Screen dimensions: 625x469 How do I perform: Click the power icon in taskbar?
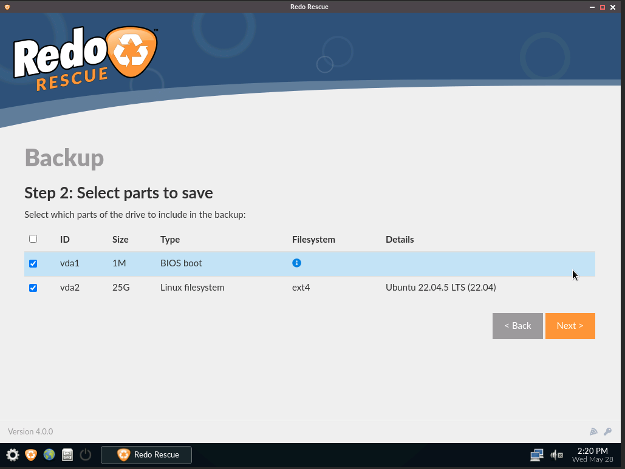tap(85, 454)
